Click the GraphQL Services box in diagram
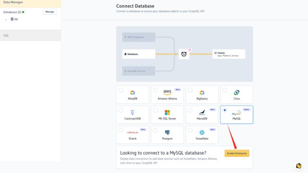 tap(139, 71)
